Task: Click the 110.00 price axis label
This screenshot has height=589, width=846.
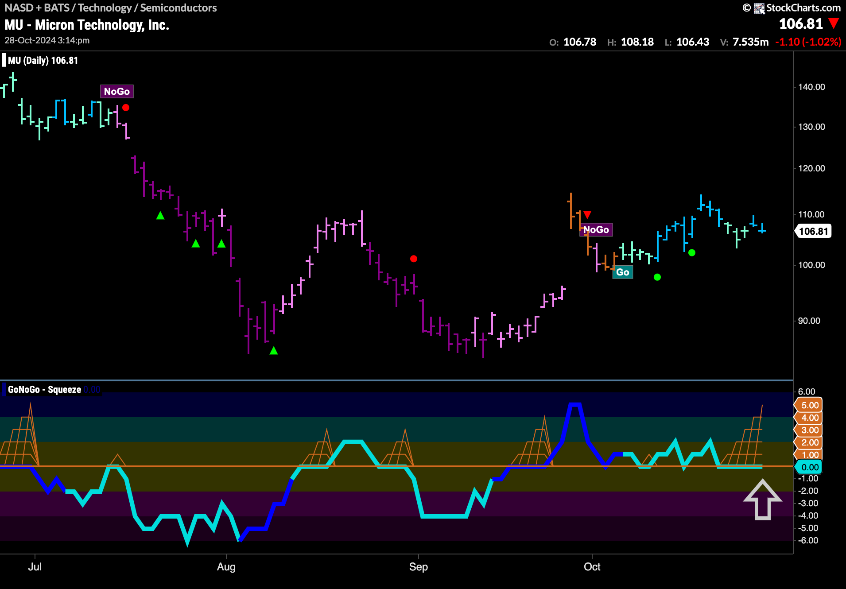Action: point(811,214)
